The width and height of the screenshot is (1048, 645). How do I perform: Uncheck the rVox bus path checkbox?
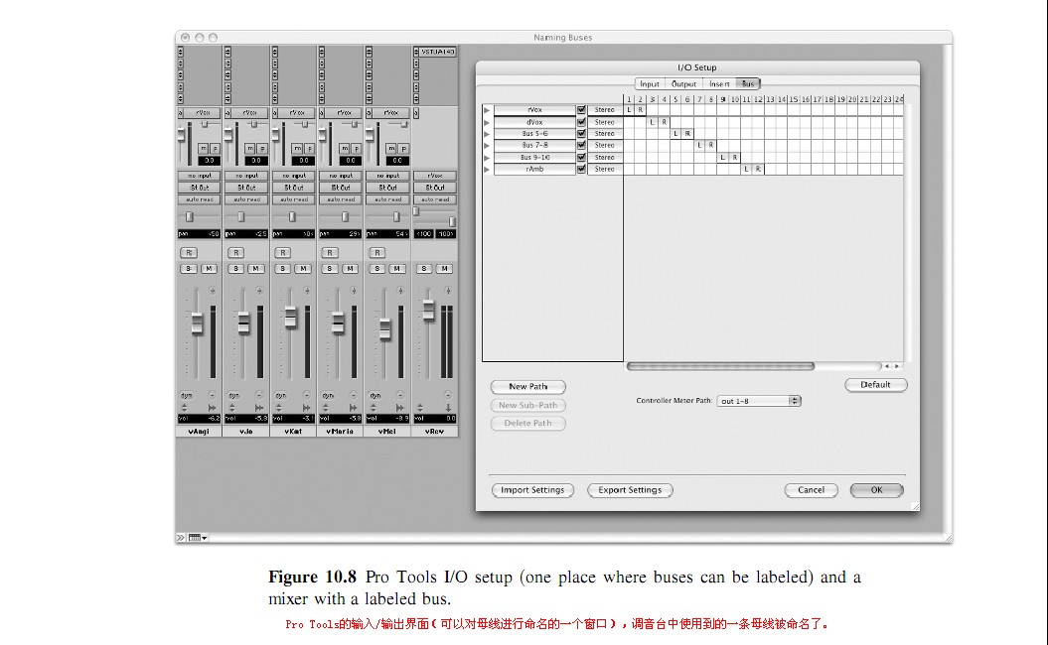[581, 110]
